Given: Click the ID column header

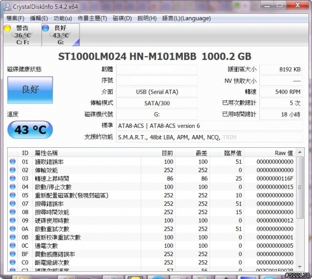Looking at the screenshot, I should pyautogui.click(x=25, y=153).
